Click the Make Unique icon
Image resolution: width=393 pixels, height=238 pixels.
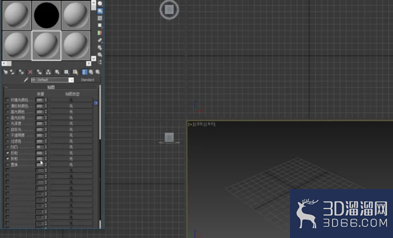click(48, 72)
